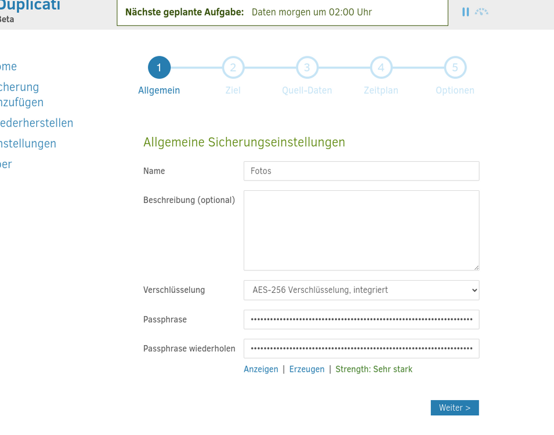Go to wizard step 1 circle
The image size is (554, 435).
(x=159, y=67)
